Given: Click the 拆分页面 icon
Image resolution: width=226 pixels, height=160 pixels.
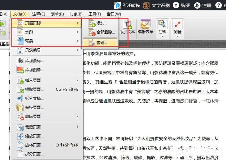Looking at the screenshot, I should (x=20, y=154).
